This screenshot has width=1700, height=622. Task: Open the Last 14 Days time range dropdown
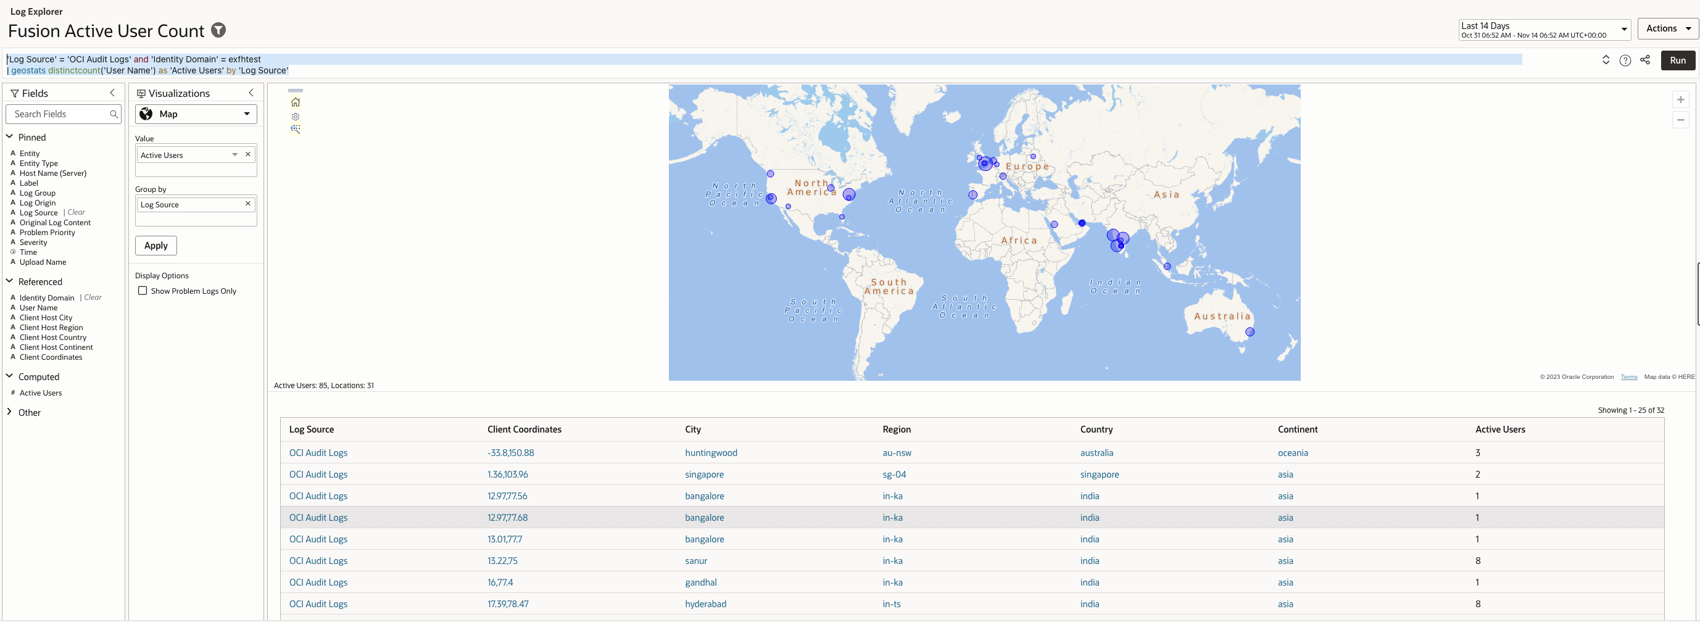click(x=1544, y=30)
